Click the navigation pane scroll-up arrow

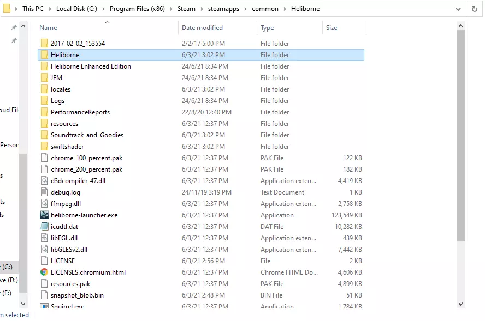click(23, 26)
